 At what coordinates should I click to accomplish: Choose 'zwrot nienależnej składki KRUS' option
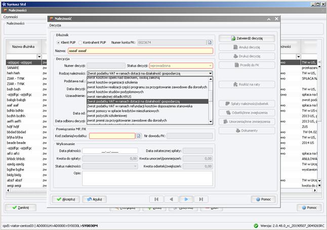click(147, 97)
